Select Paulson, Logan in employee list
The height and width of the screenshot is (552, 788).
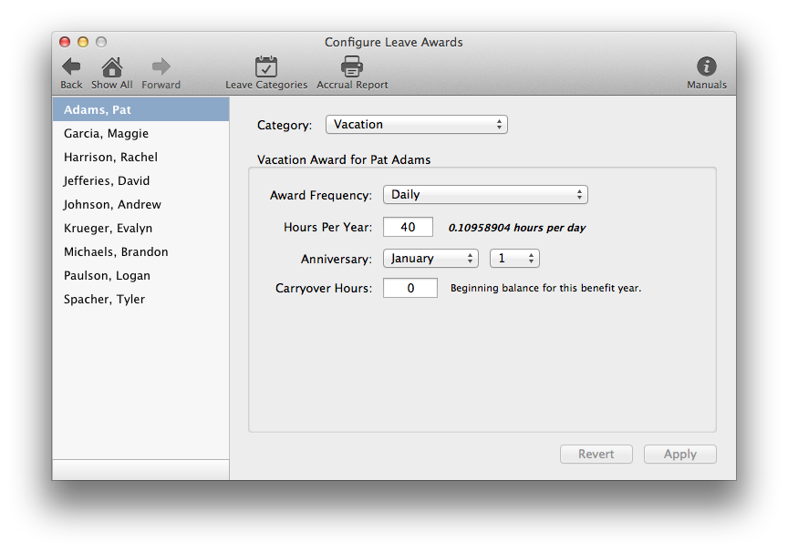click(140, 275)
